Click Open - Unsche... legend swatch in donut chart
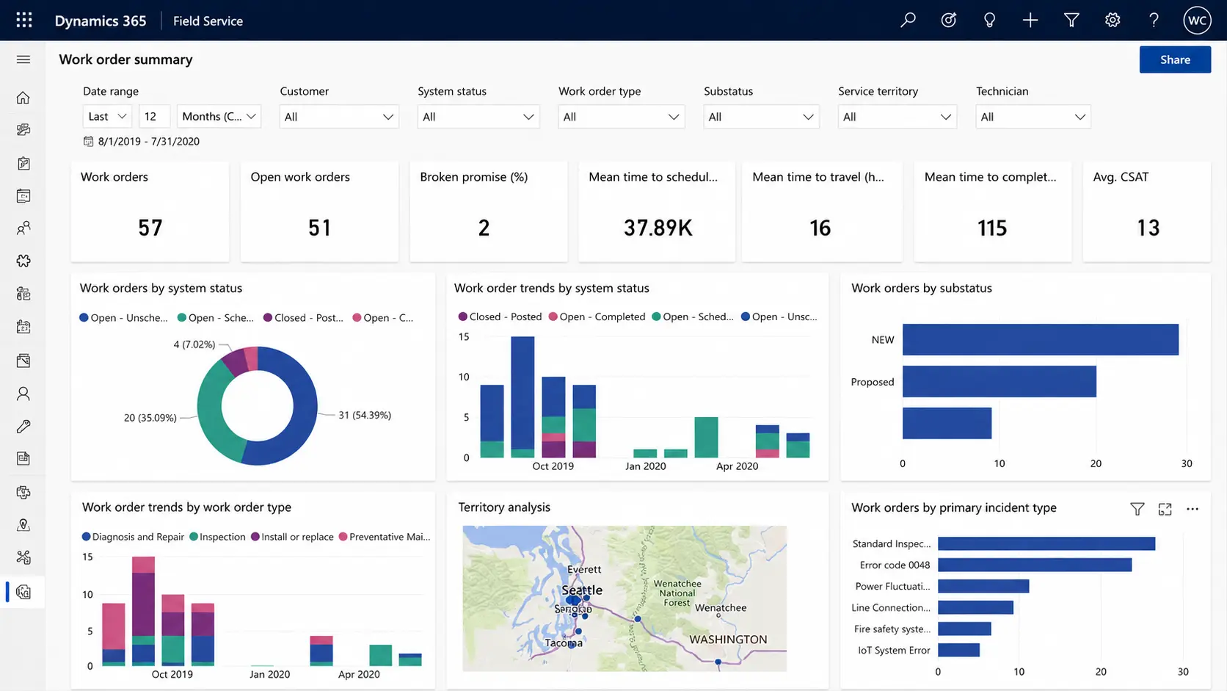 pos(84,318)
